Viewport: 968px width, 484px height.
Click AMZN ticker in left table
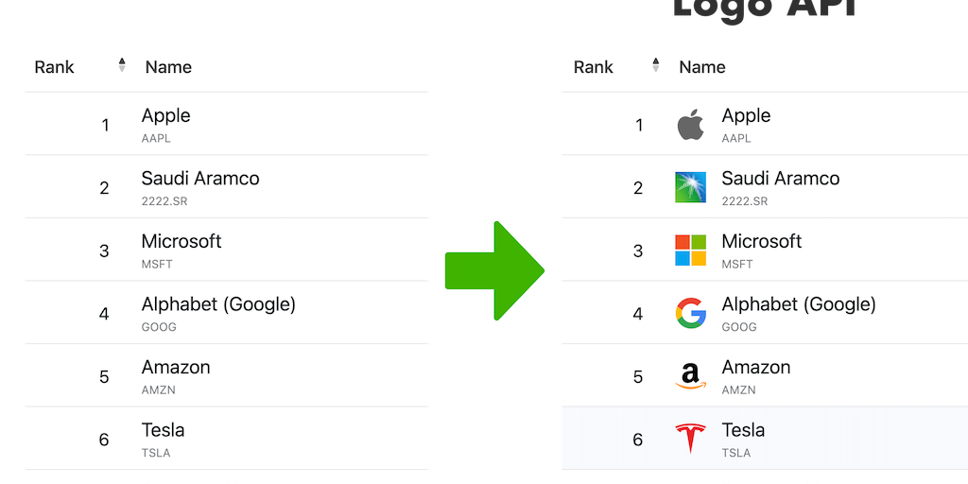(158, 389)
